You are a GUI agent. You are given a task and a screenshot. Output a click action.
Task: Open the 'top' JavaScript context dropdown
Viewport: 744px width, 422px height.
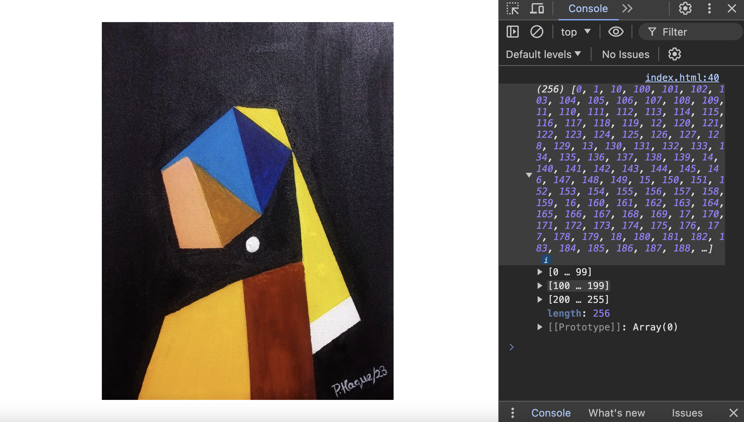(x=575, y=32)
